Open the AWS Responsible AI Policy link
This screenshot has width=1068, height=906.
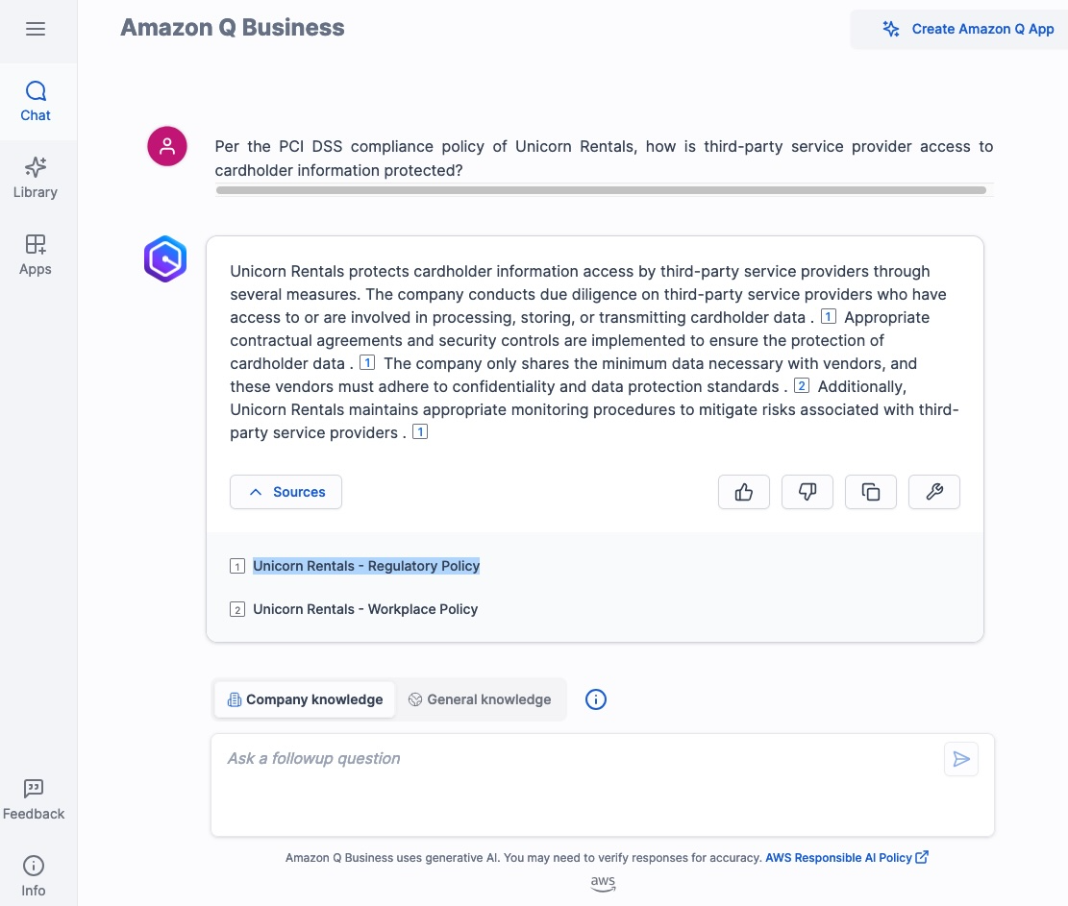pyautogui.click(x=837, y=857)
